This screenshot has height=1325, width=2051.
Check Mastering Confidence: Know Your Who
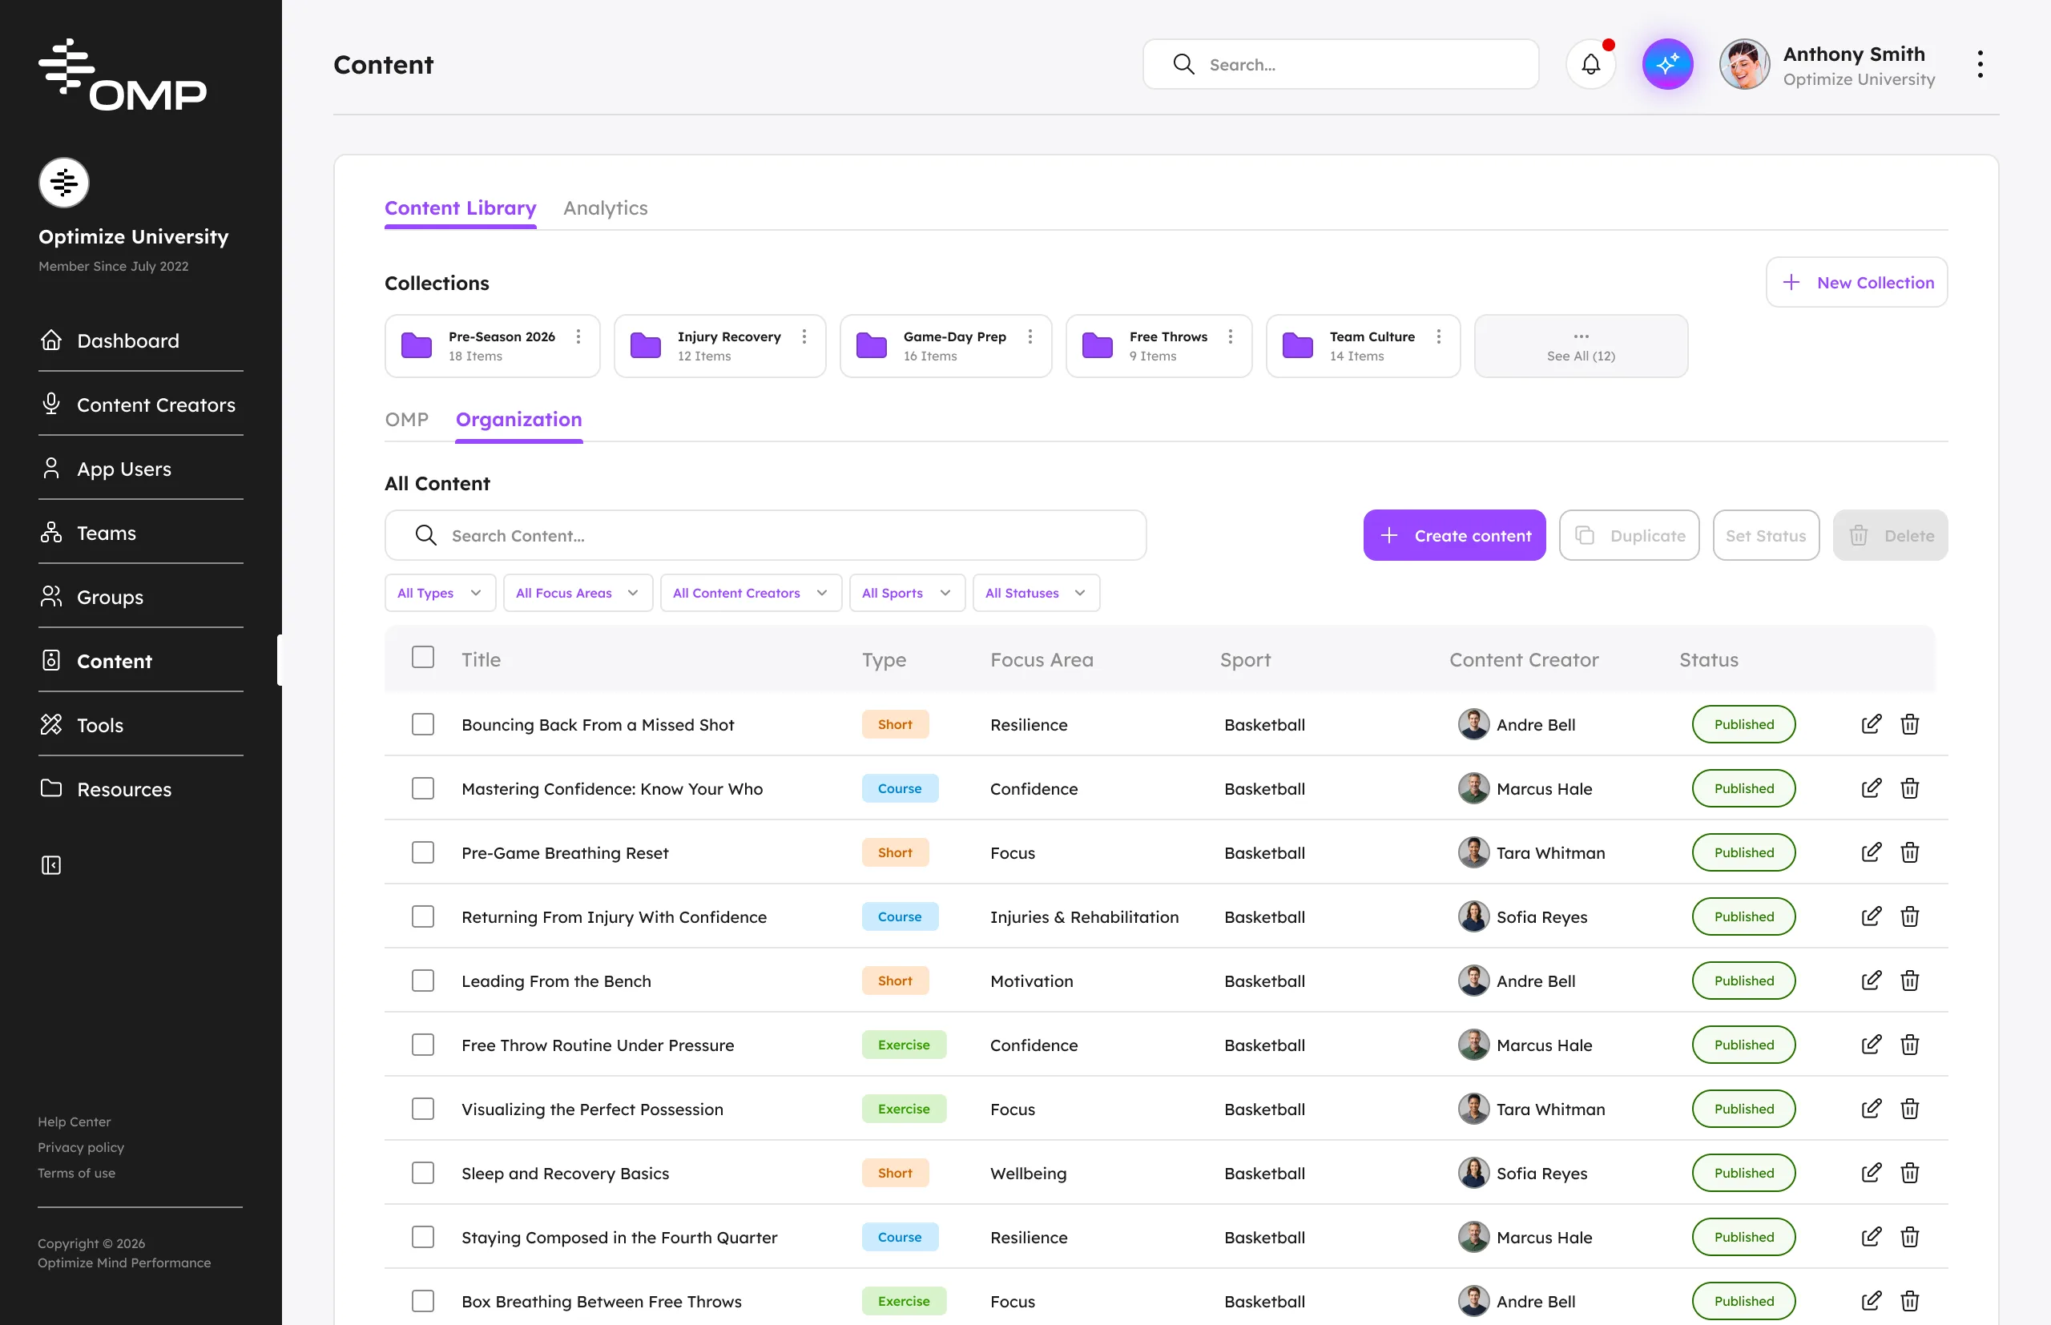(x=422, y=788)
